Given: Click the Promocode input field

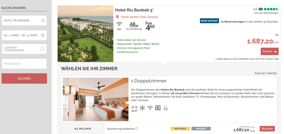Looking at the screenshot, I should (24, 64).
